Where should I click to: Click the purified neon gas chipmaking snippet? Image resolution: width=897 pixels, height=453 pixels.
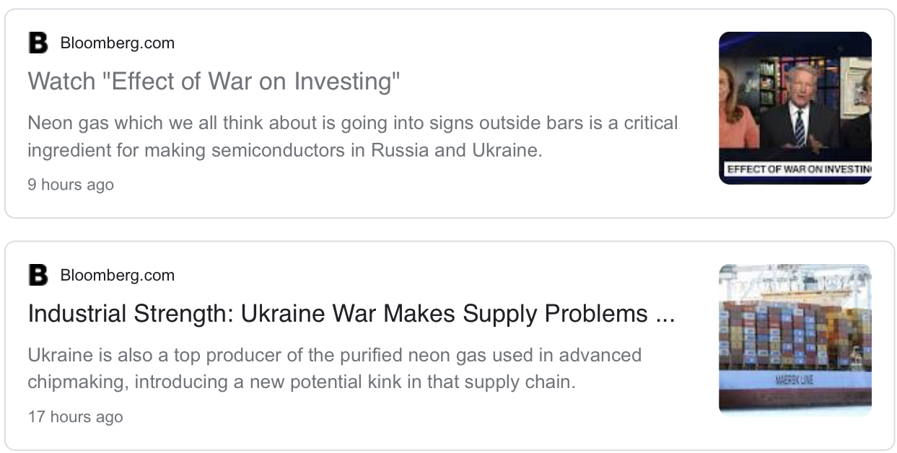click(x=334, y=369)
